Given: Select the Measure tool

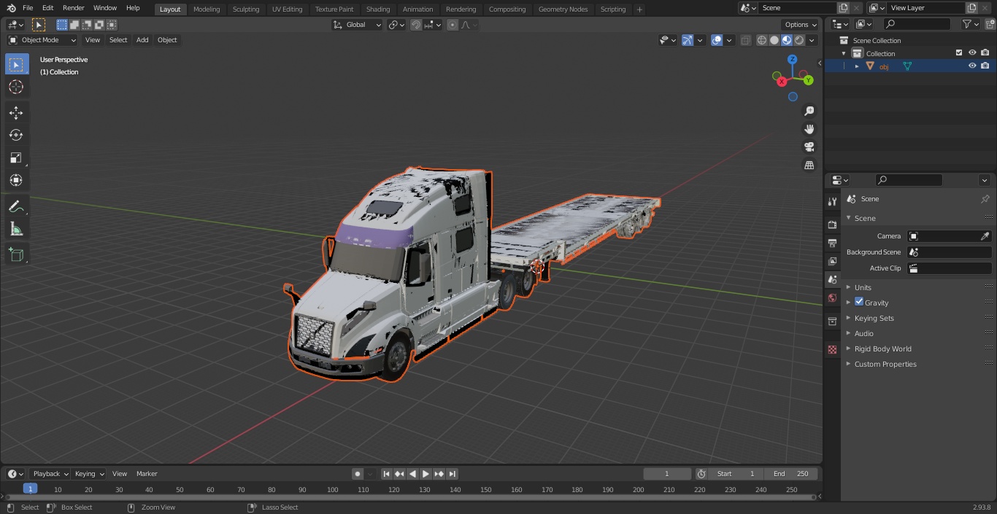Looking at the screenshot, I should (16, 229).
